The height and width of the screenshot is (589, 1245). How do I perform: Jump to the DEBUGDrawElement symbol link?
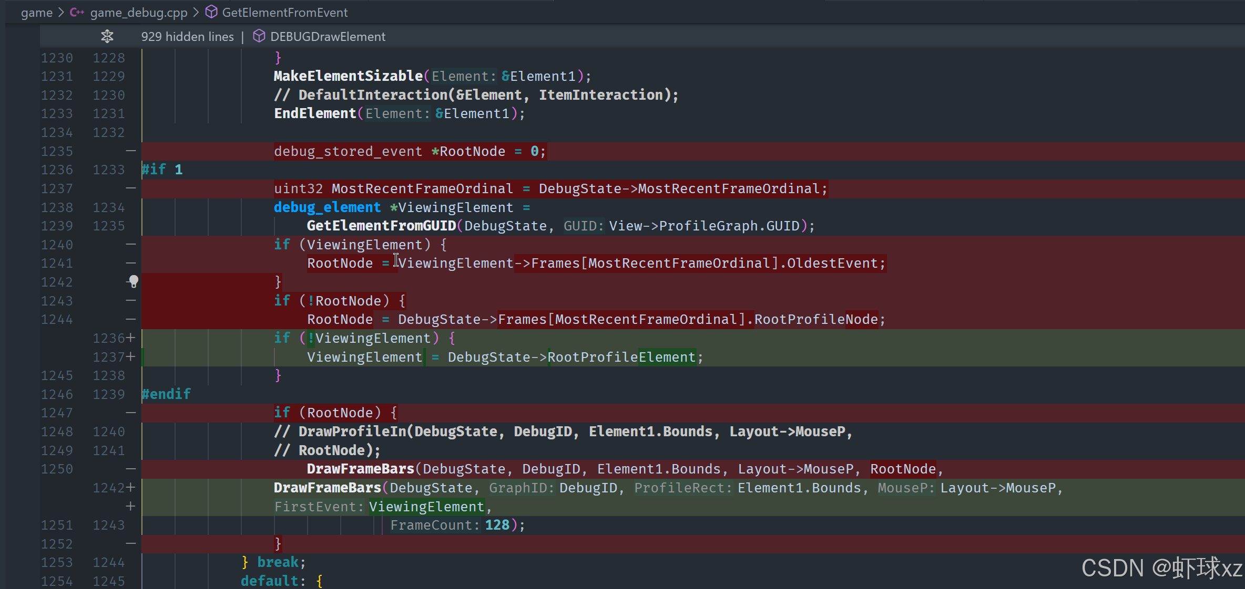point(328,36)
